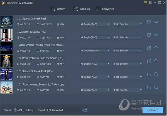This screenshot has height=116, width=167.
Task: Expand subtitle dropdown for 101 Season 2 Sneak Peek
Action: [127, 24]
